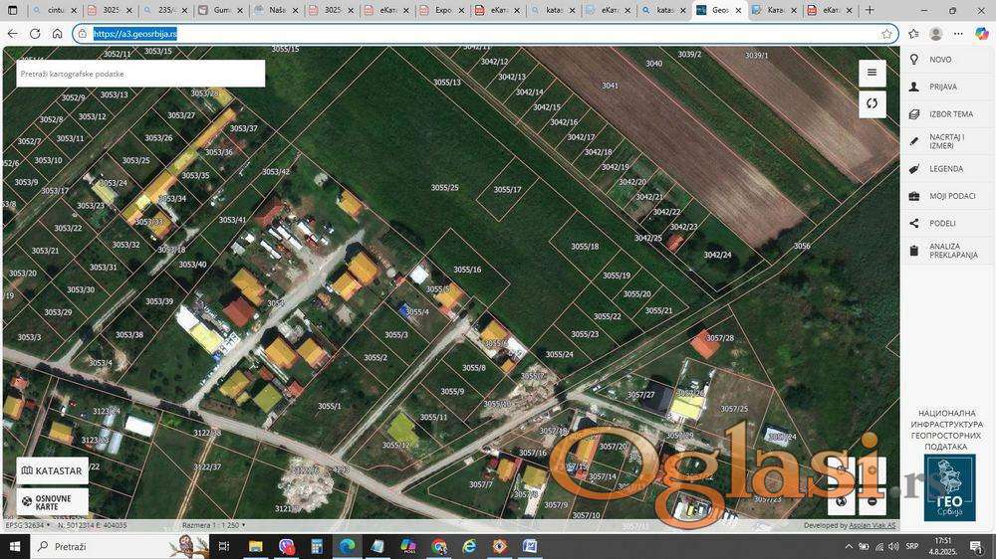This screenshot has height=559, width=996.
Task: Open a new browser tab
Action: (870, 10)
